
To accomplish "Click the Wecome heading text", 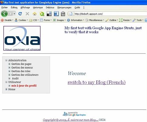I will (77, 73).
